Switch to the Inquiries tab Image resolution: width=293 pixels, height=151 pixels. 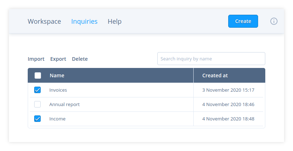[x=84, y=21]
